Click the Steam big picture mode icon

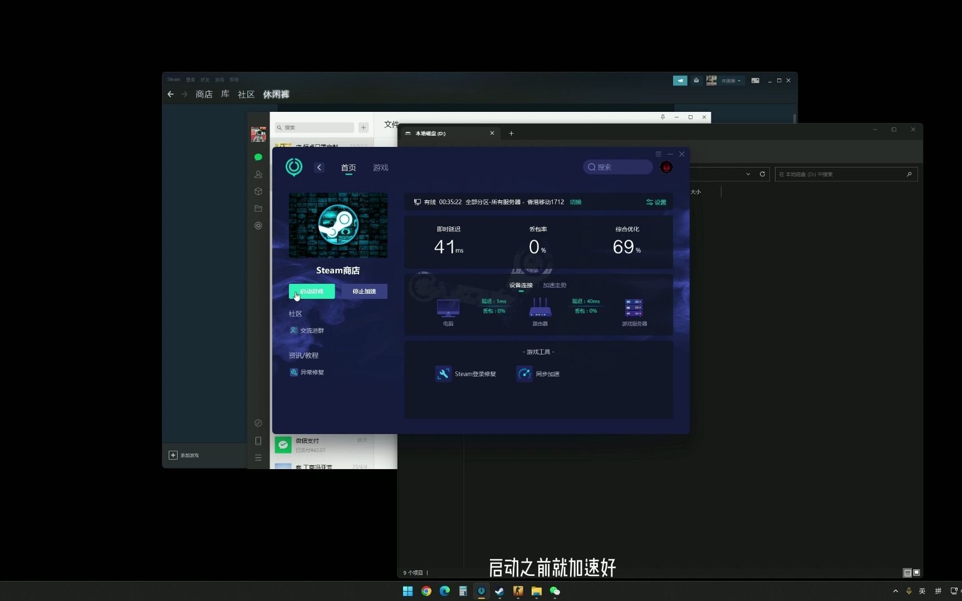755,81
